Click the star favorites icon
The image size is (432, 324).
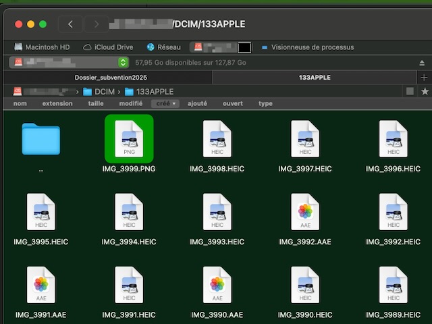[x=425, y=91]
